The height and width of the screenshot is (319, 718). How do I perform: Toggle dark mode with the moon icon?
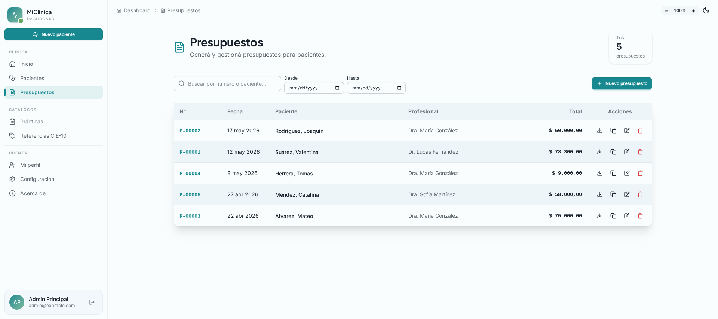tap(706, 10)
